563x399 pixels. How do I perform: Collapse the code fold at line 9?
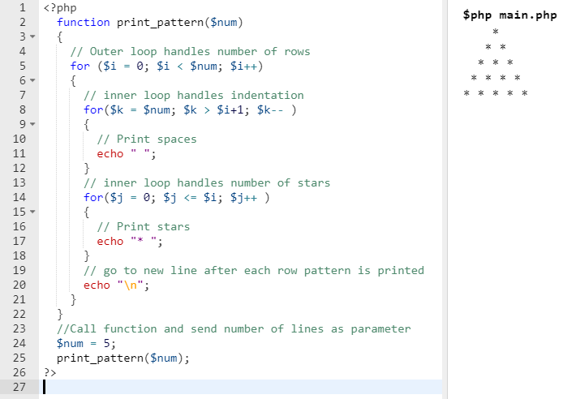pos(32,124)
